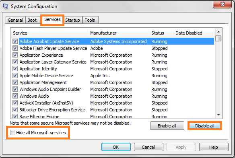Select Application Layer Gateway Service name
The image size is (235, 158).
coord(53,62)
